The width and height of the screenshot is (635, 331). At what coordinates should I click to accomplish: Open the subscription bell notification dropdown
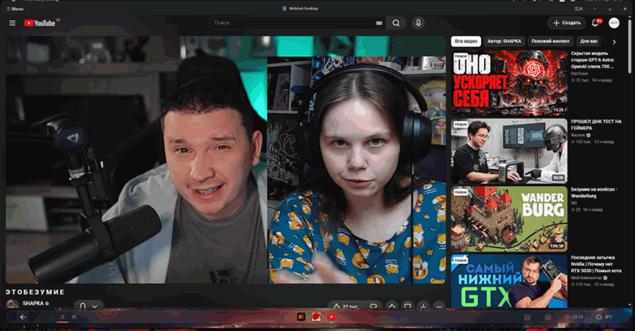pos(88,306)
